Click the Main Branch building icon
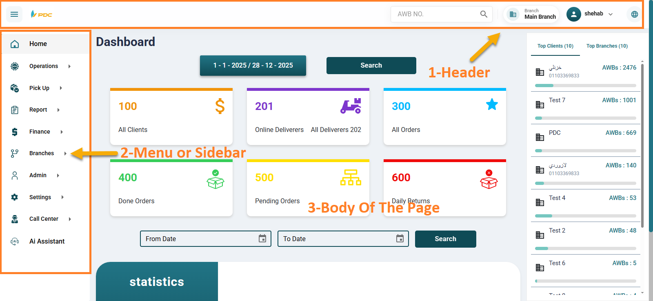Image resolution: width=653 pixels, height=301 pixels. pyautogui.click(x=513, y=15)
